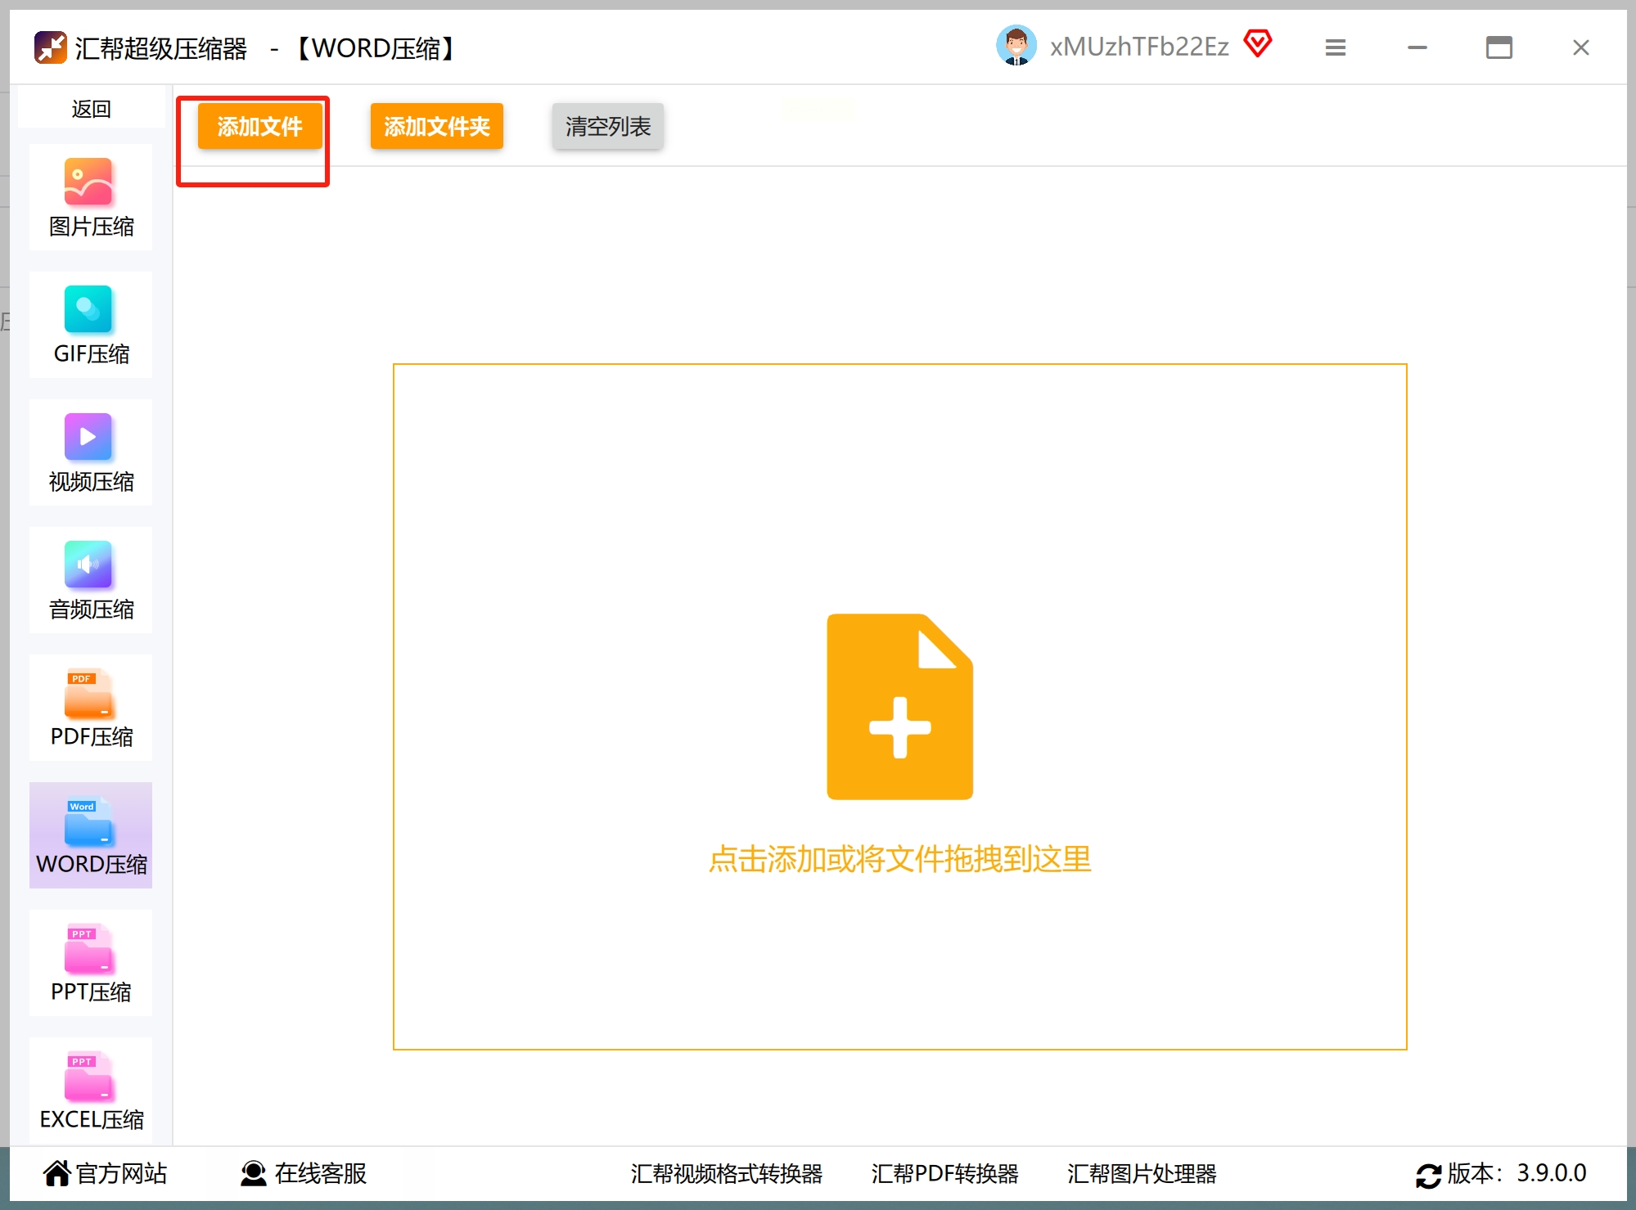Screen dimensions: 1636x1210
Task: Clear the list with 清空列表
Action: (607, 126)
